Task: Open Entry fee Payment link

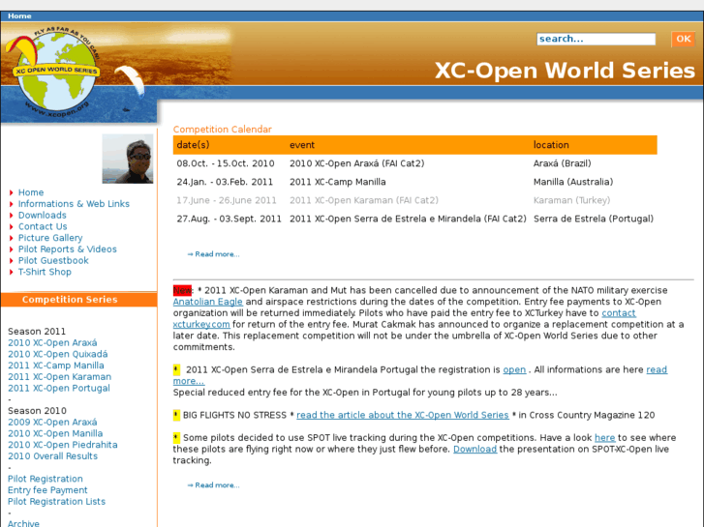Action: tap(47, 490)
